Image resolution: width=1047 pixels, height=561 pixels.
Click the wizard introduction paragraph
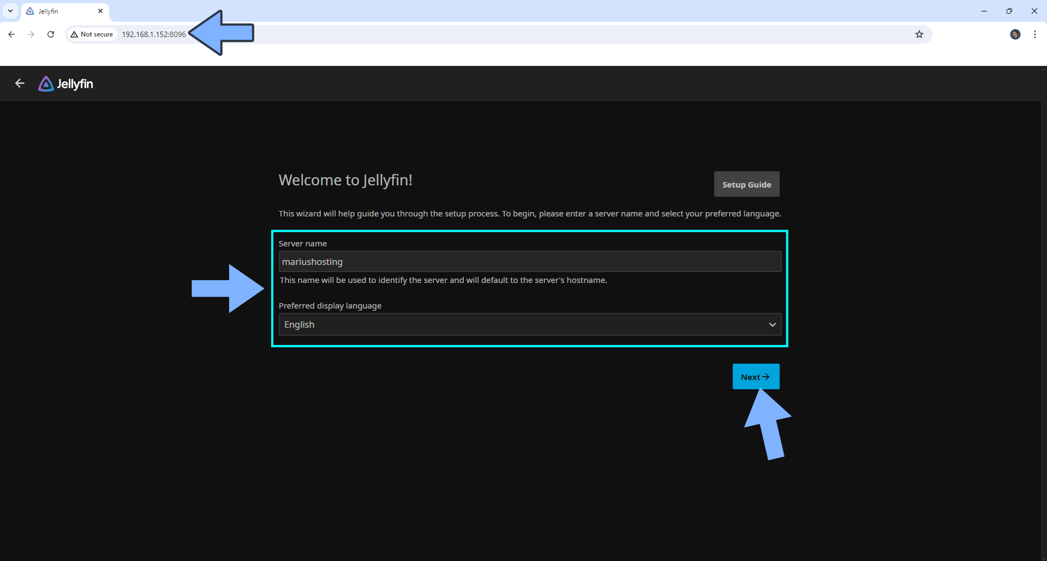coord(530,214)
